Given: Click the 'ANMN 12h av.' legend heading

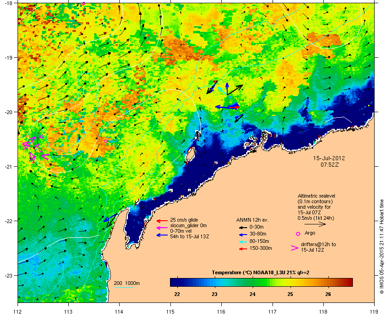Looking at the screenshot, I should 252,220.
